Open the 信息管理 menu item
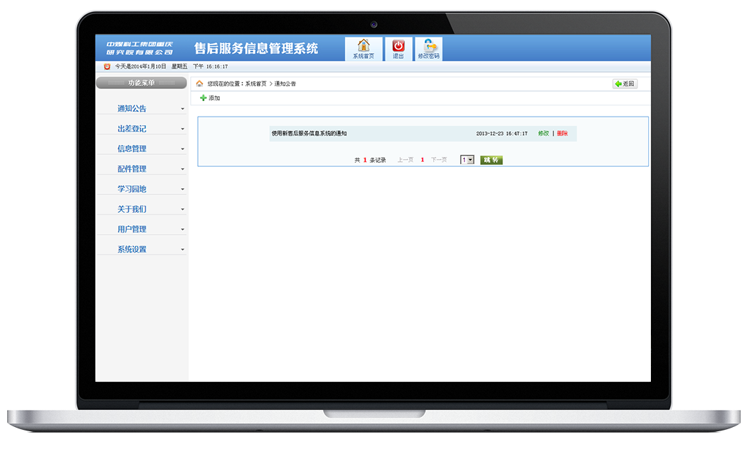The image size is (747, 468). point(132,149)
